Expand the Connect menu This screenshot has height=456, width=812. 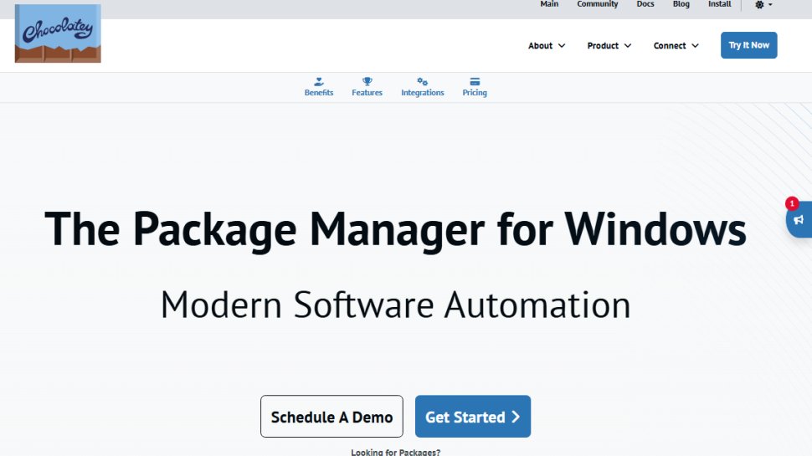click(x=676, y=45)
